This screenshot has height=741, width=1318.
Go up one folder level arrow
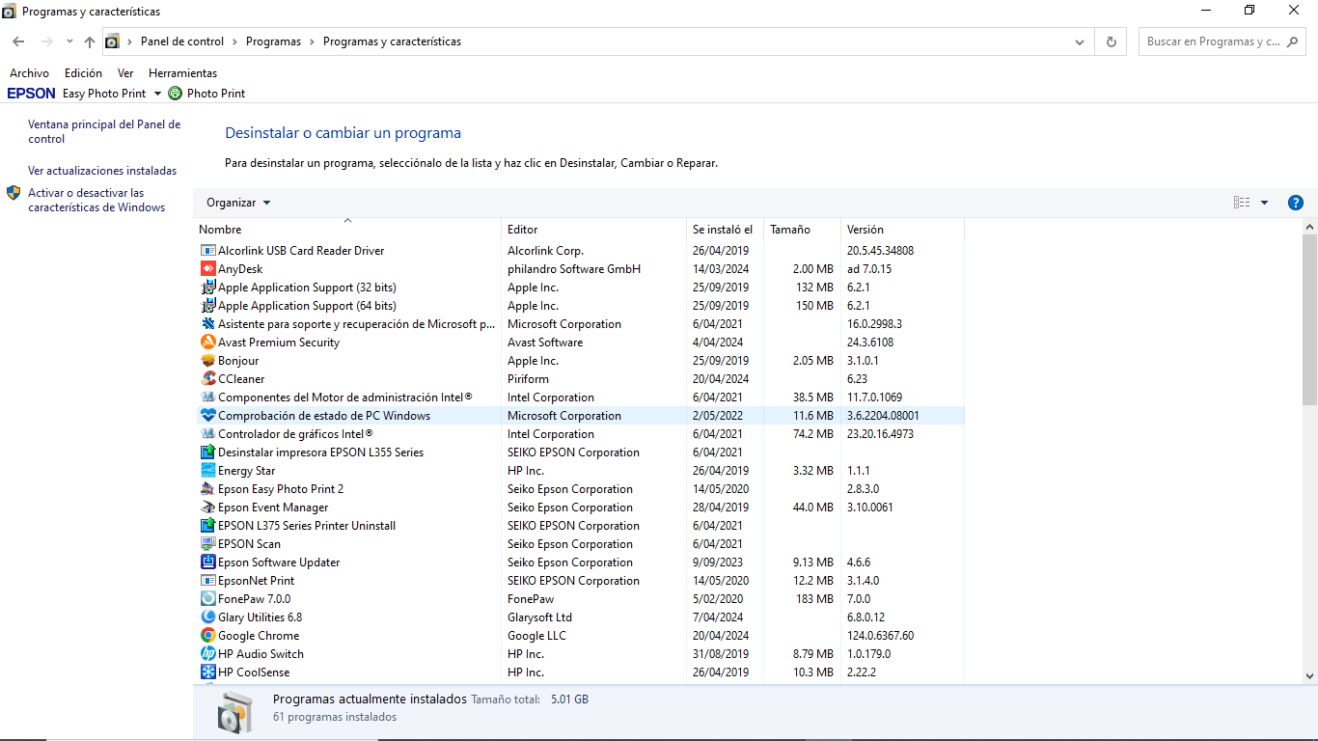point(90,42)
